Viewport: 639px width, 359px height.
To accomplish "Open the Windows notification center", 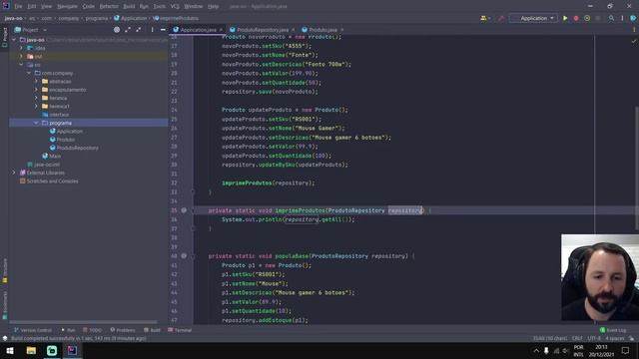I will pyautogui.click(x=626, y=350).
